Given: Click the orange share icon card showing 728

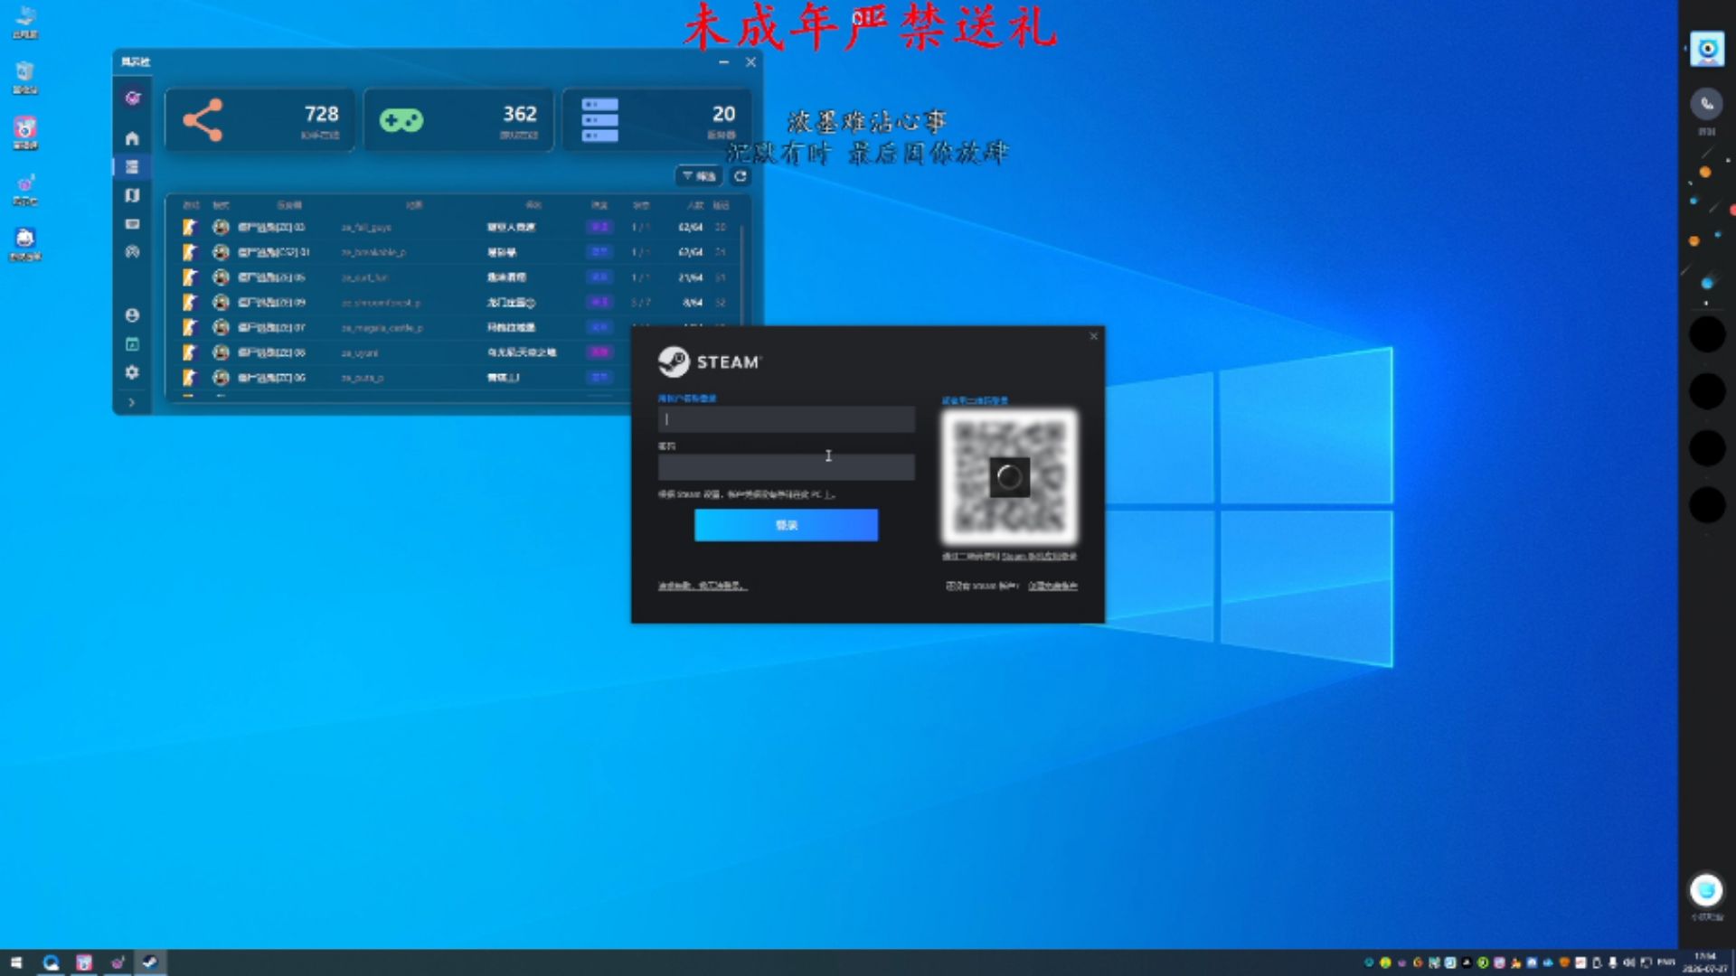Looking at the screenshot, I should point(259,120).
